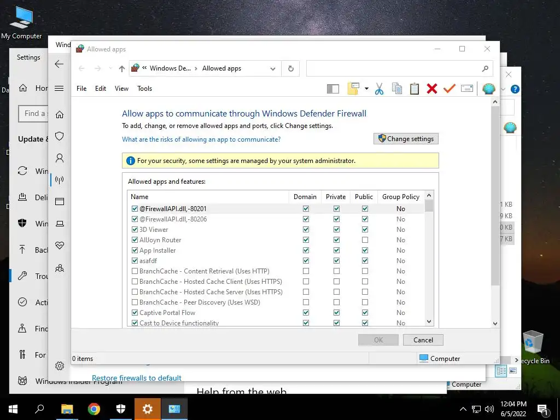Open the File menu

[81, 88]
